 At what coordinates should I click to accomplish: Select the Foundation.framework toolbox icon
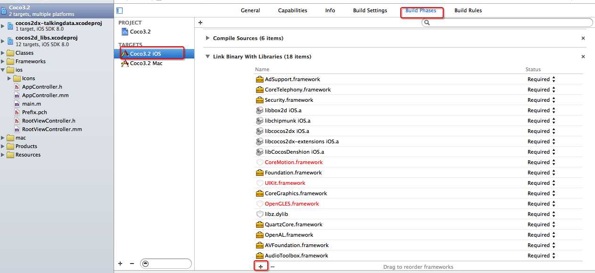(x=259, y=173)
